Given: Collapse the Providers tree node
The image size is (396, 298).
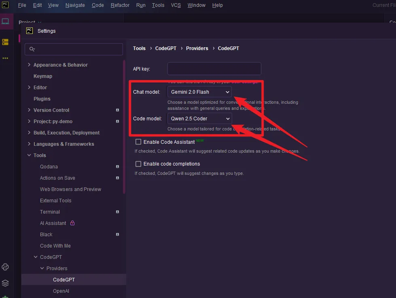Looking at the screenshot, I should (x=42, y=268).
